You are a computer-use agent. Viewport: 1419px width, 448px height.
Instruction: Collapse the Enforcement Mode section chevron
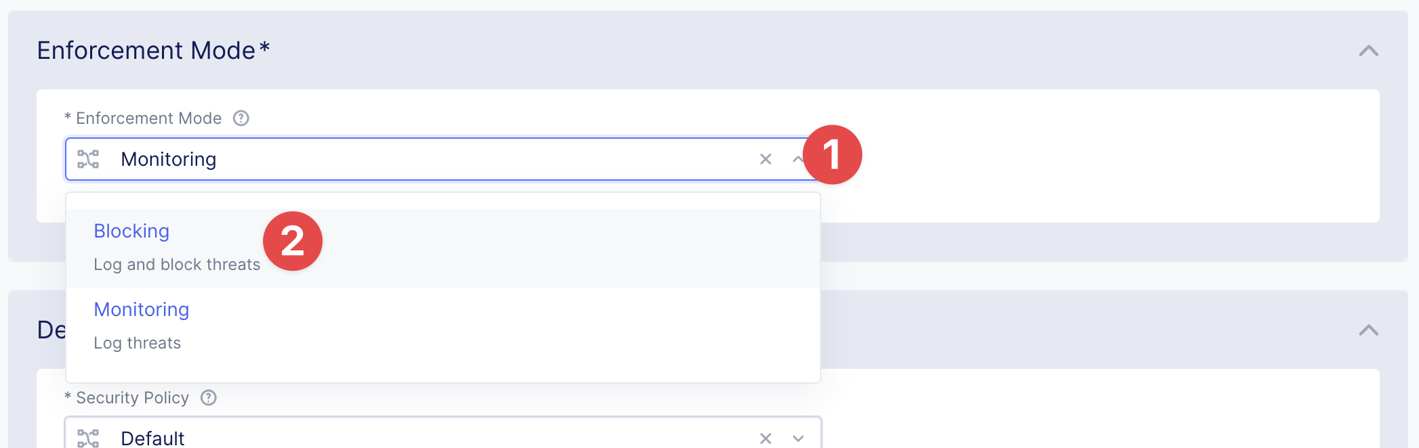1368,51
